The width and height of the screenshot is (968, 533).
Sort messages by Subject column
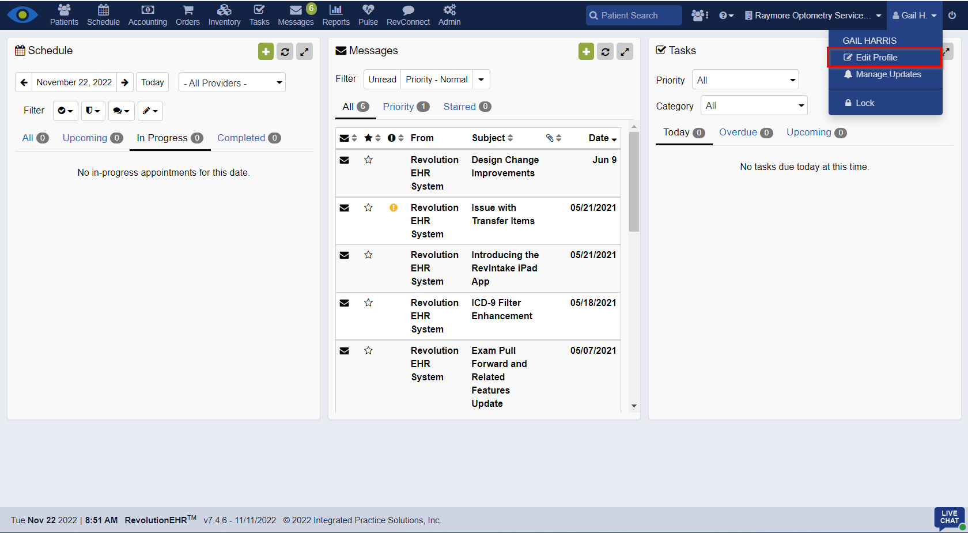493,138
